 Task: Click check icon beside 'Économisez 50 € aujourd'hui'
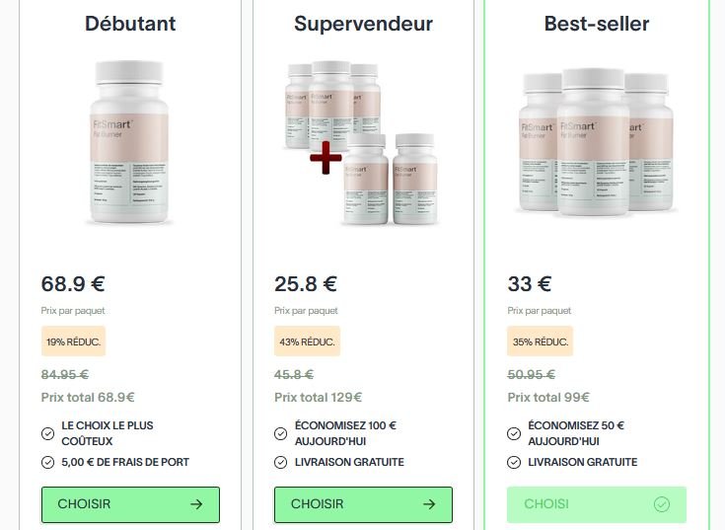pos(514,433)
